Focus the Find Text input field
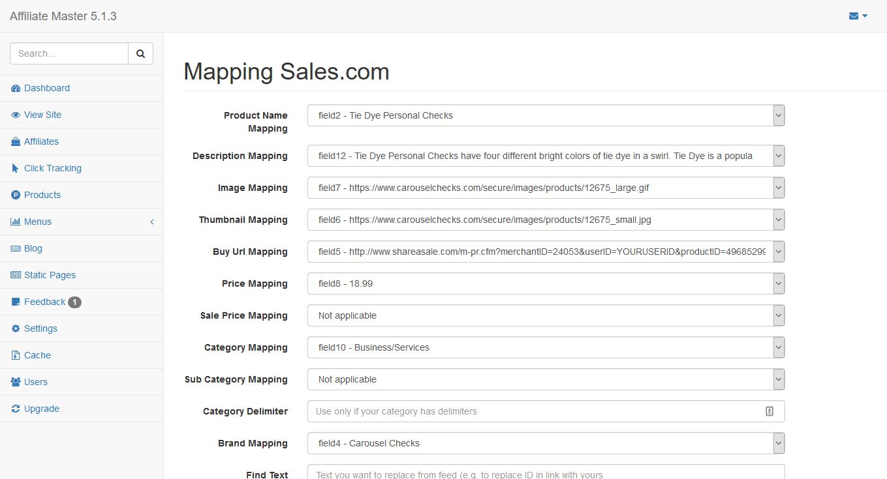 pos(546,472)
